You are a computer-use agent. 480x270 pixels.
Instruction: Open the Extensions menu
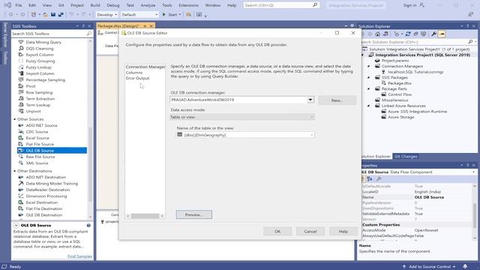(188, 5)
